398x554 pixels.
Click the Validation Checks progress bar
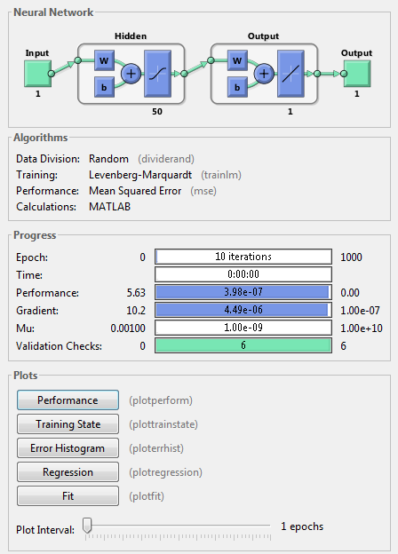tap(243, 345)
